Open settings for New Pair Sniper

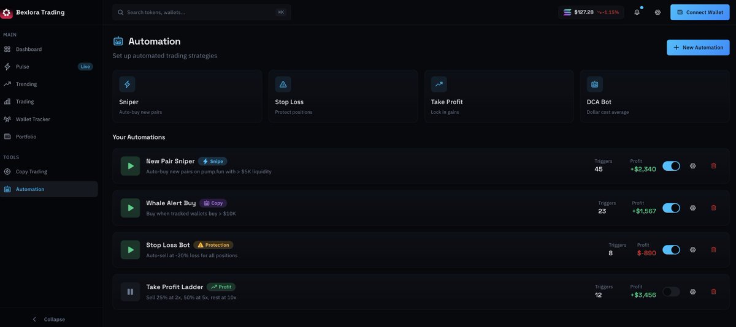(693, 166)
